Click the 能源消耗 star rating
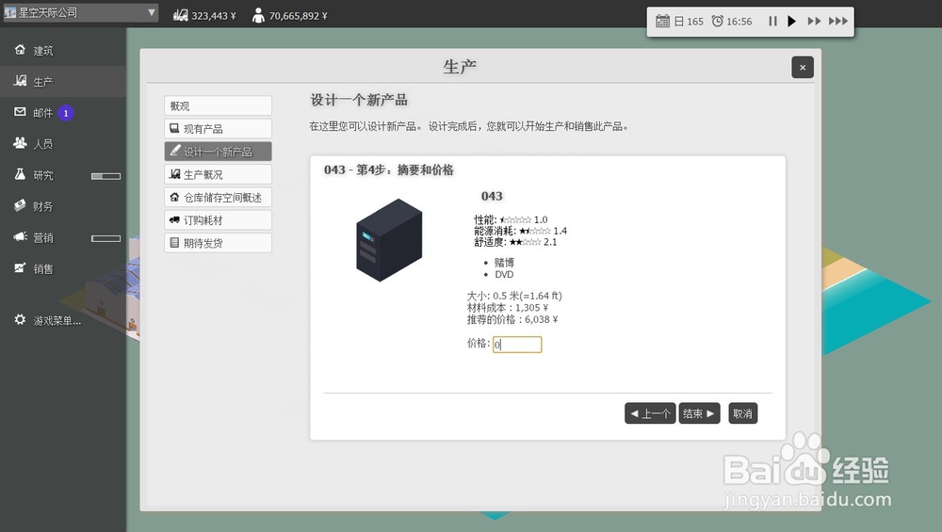 tap(535, 232)
